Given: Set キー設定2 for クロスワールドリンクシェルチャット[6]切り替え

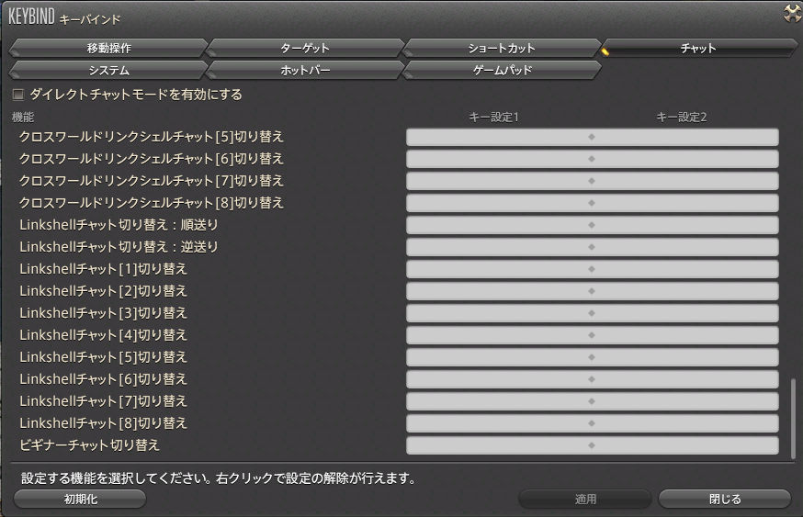Looking at the screenshot, I should point(685,159).
